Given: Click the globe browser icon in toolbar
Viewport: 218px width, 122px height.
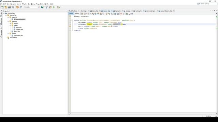Looking at the screenshot, I should pos(42,7).
